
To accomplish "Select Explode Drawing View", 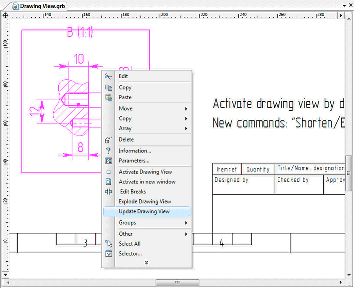I will (x=145, y=202).
